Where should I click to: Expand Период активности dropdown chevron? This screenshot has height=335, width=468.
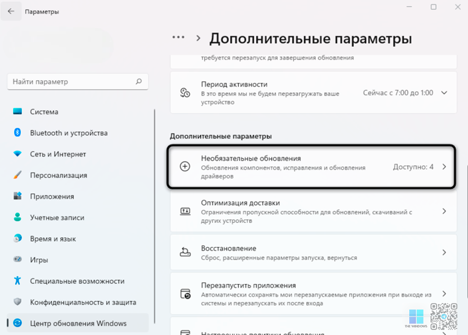point(444,93)
